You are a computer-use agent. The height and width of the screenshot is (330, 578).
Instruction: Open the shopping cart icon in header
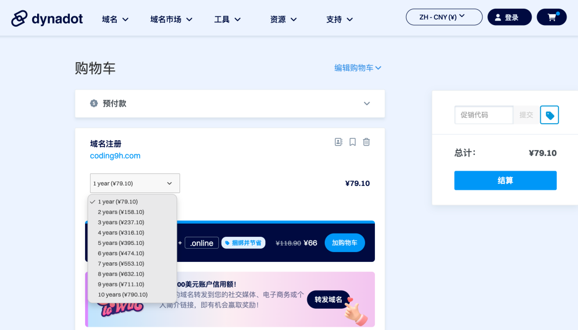tap(551, 17)
